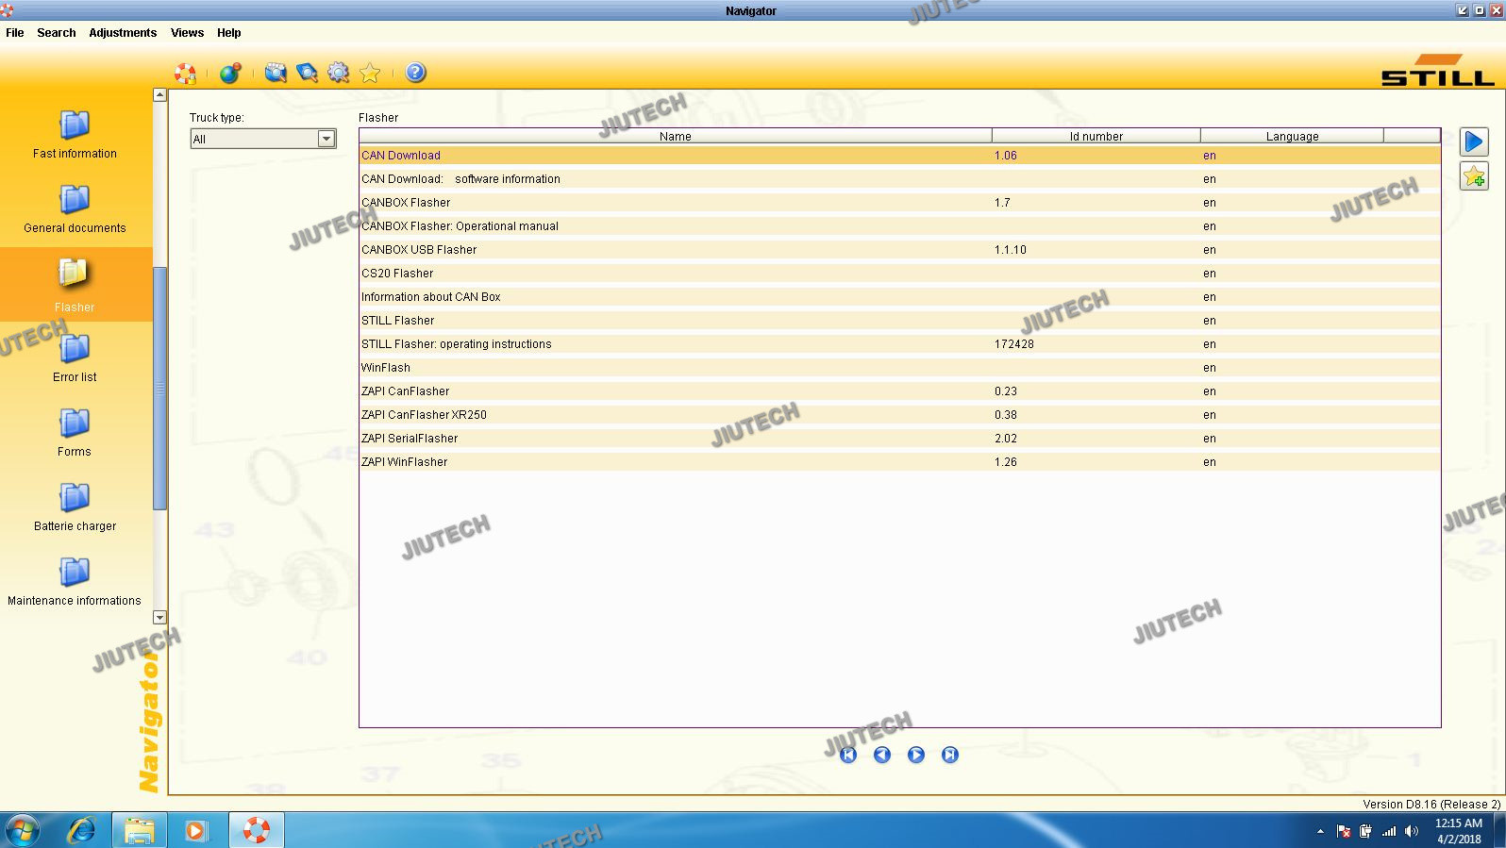Click the sidebar scroll up arrow
The width and height of the screenshot is (1506, 848).
[159, 94]
